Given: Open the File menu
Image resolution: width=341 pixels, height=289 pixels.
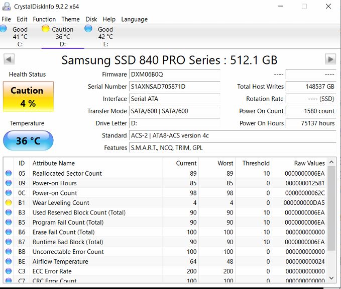Looking at the screenshot, I should (6, 19).
